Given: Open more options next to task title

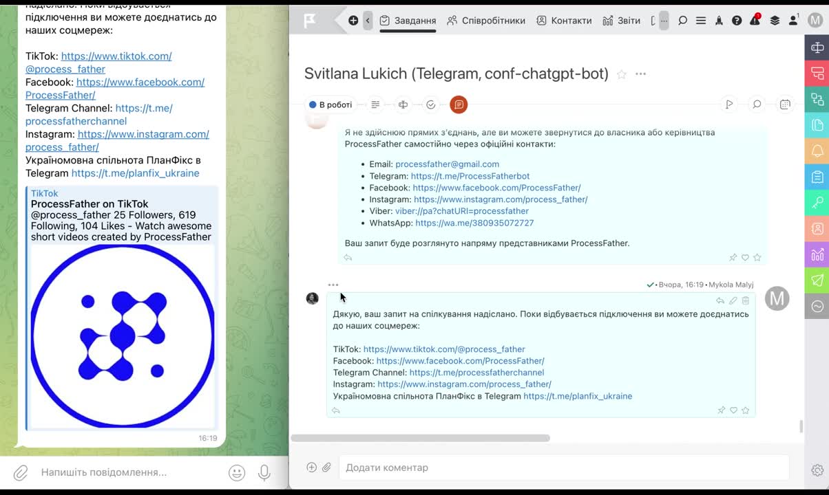Looking at the screenshot, I should pos(641,74).
